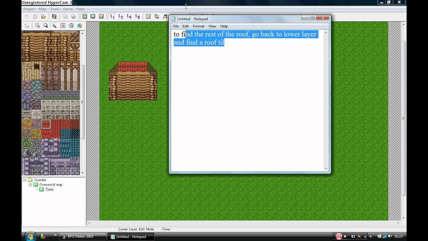Switch to Upper Layer edit mode icon

93,16
